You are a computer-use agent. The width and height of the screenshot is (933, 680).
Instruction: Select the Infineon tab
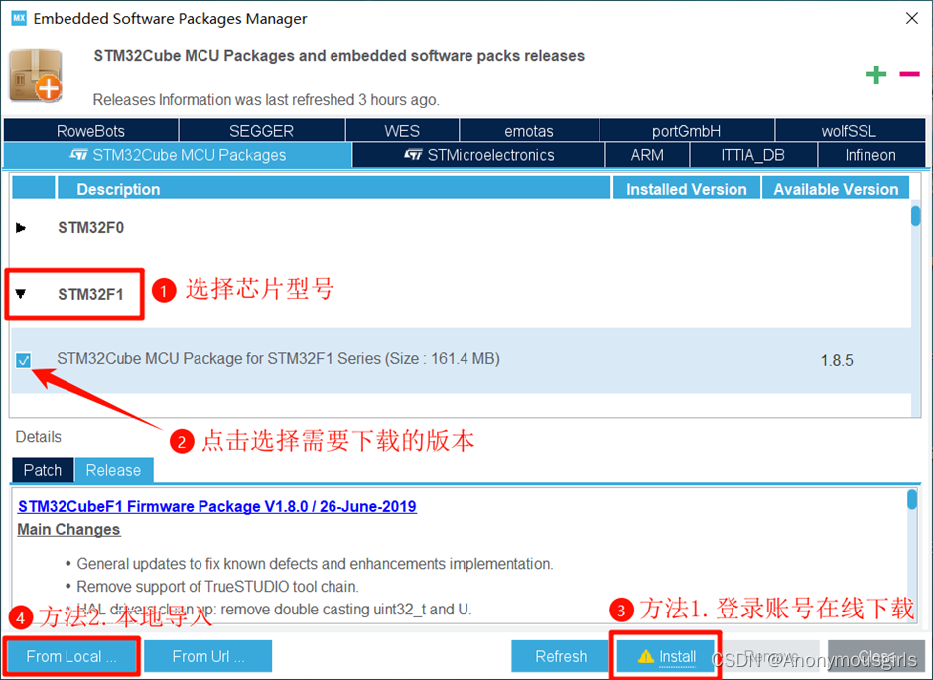pyautogui.click(x=871, y=155)
